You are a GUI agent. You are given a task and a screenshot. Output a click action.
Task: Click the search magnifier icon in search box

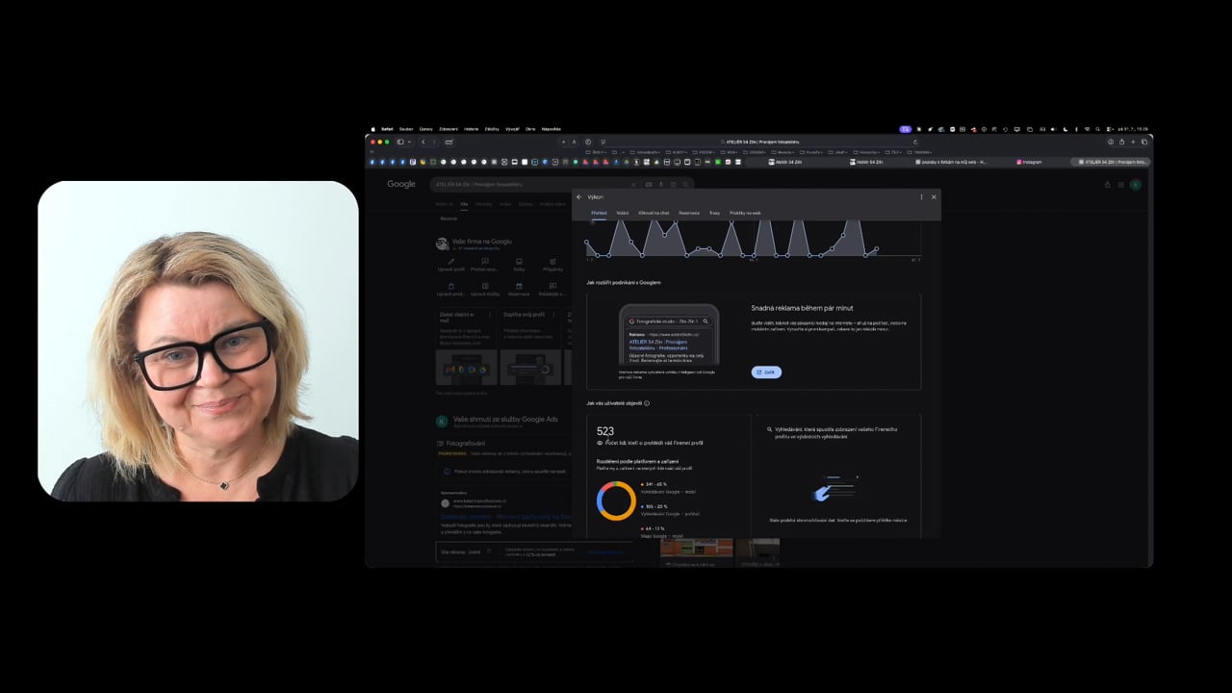point(685,184)
